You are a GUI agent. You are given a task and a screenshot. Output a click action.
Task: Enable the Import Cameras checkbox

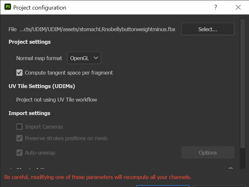click(x=19, y=127)
